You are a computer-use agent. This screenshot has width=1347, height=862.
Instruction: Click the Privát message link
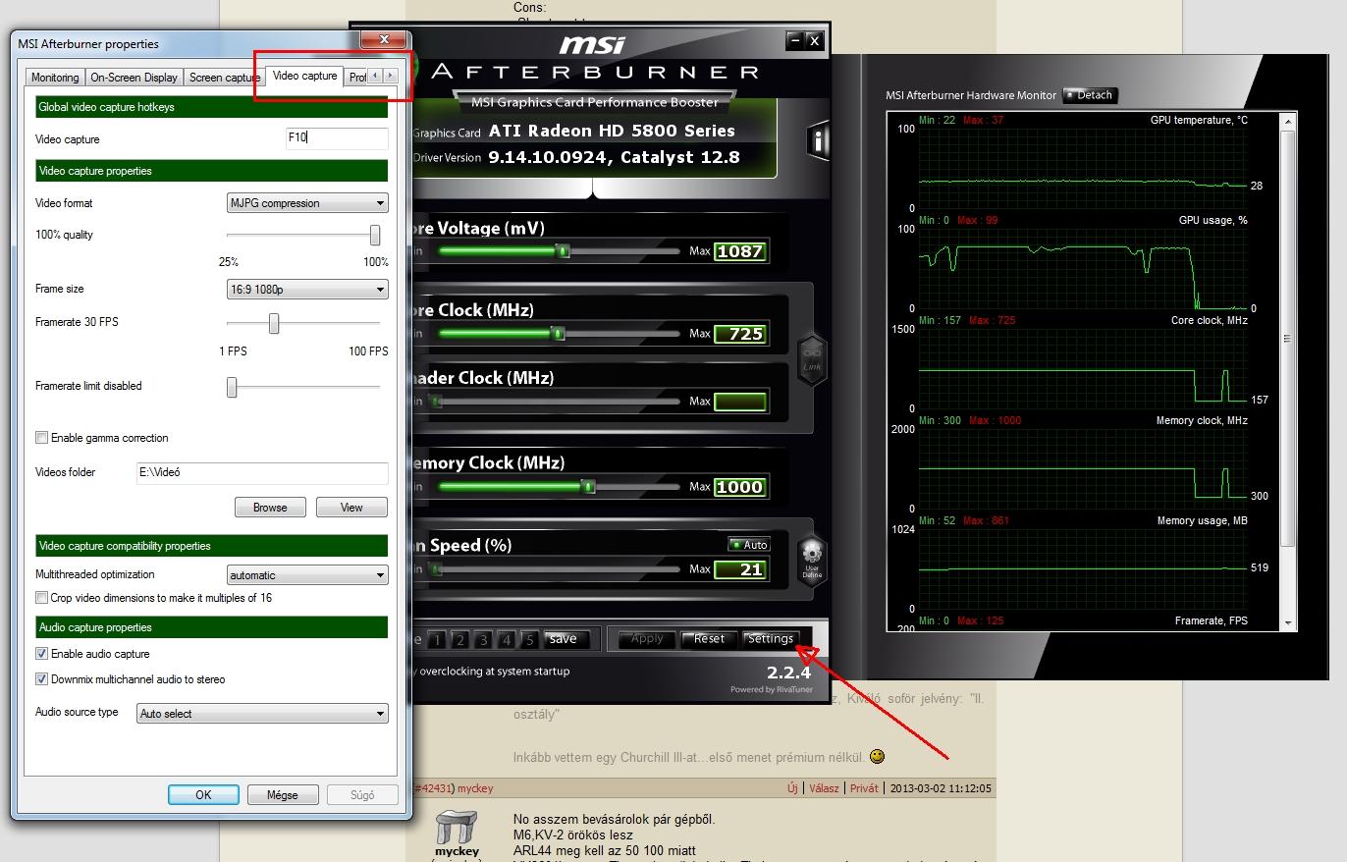coord(864,788)
